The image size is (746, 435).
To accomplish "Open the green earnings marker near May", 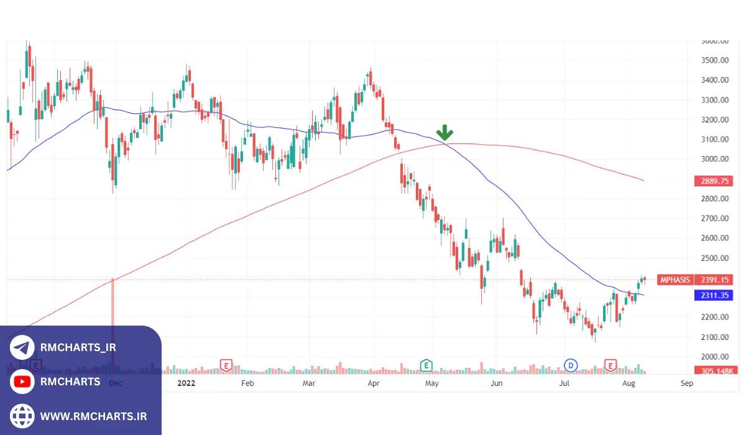I will 426,365.
